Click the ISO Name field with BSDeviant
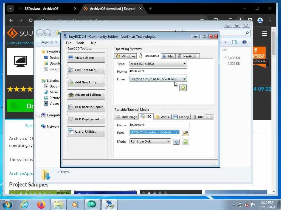The height and width of the screenshot is (210, 281). [159, 125]
